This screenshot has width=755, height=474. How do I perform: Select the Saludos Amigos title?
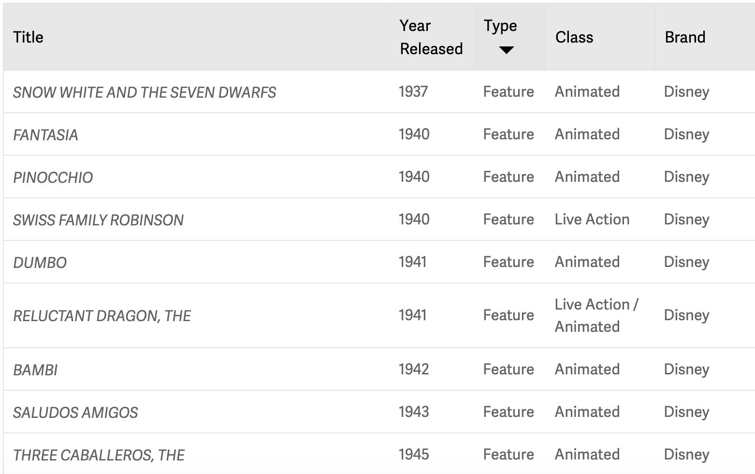tap(75, 413)
